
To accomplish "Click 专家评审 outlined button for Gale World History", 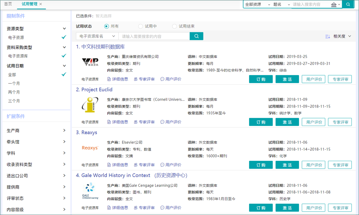I will pos(340,208).
